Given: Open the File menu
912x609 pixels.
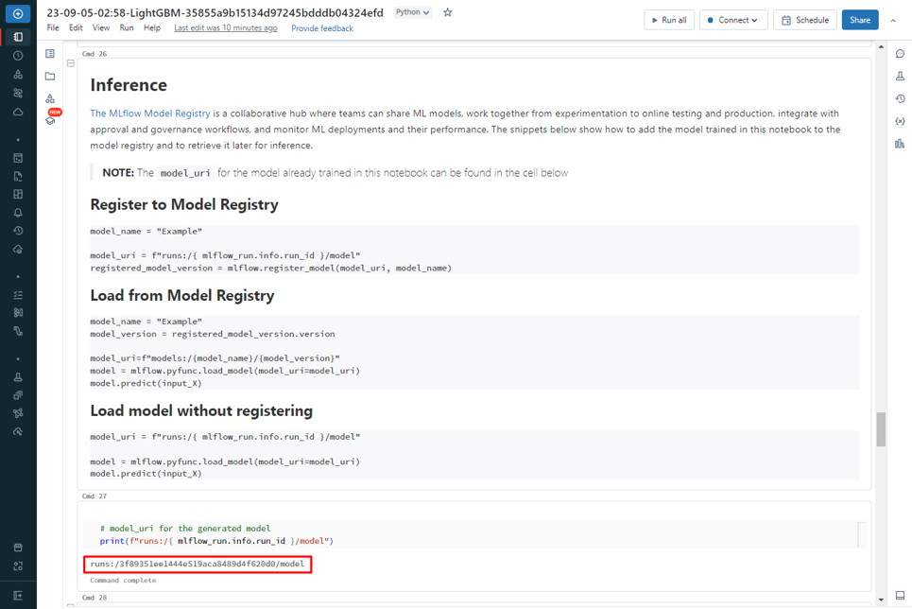Looking at the screenshot, I should (x=53, y=28).
